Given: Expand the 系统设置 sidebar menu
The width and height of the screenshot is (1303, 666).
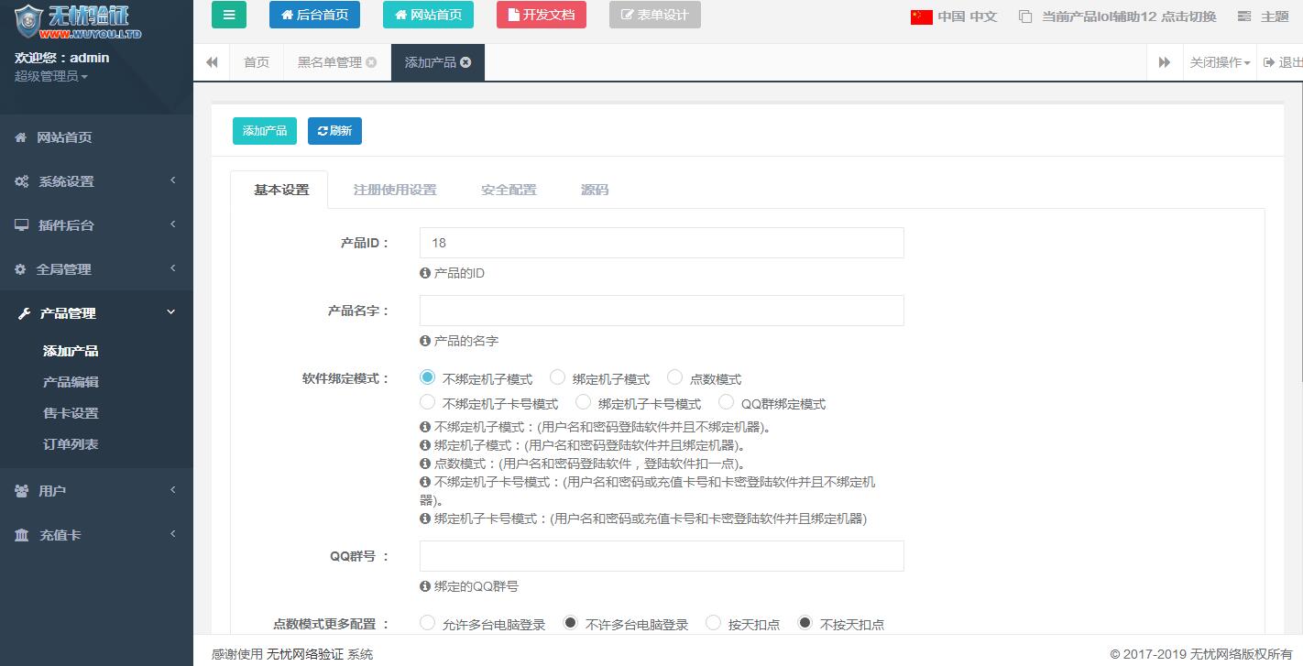Looking at the screenshot, I should click(x=96, y=181).
